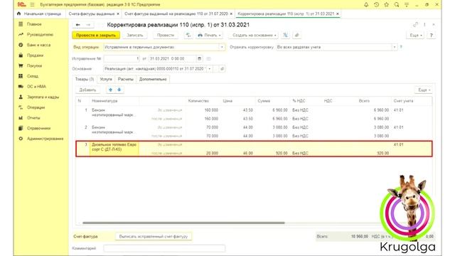The width and height of the screenshot is (455, 256).
Task: Click the horizontal scrollbar of the goods table
Action: [183, 223]
